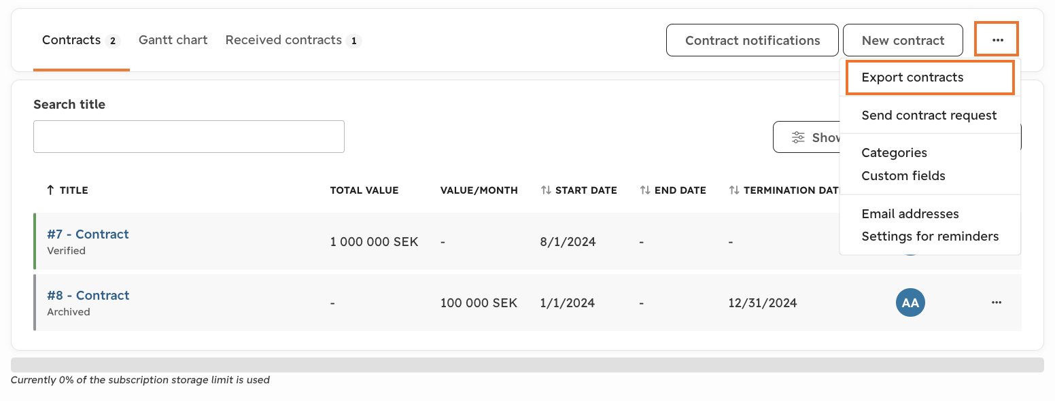Choose Email addresses in the menu
This screenshot has height=401, width=1055.
(x=910, y=213)
